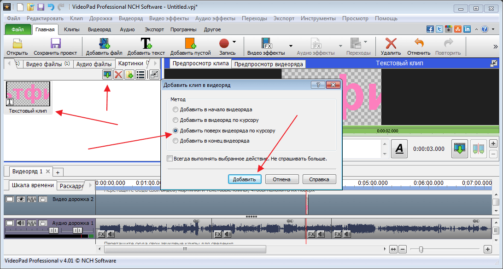
Task: Click Добавить текст toolbar button
Action: pos(146,47)
